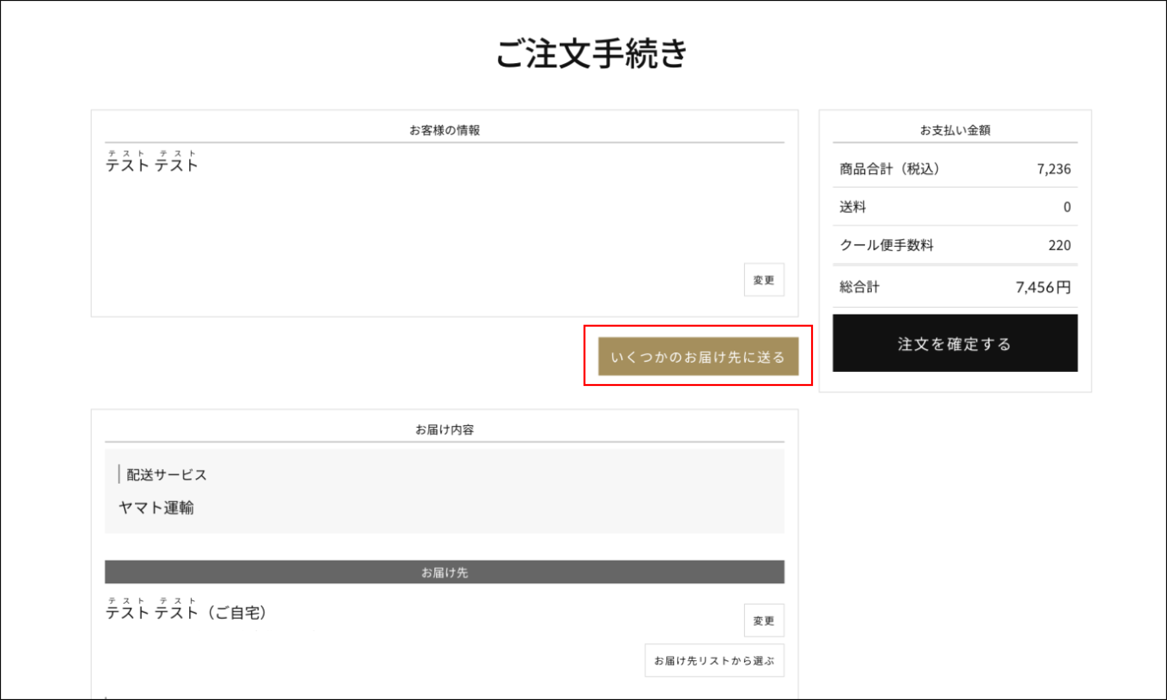
Task: Click the お支払い金額 panel header
Action: [x=955, y=130]
